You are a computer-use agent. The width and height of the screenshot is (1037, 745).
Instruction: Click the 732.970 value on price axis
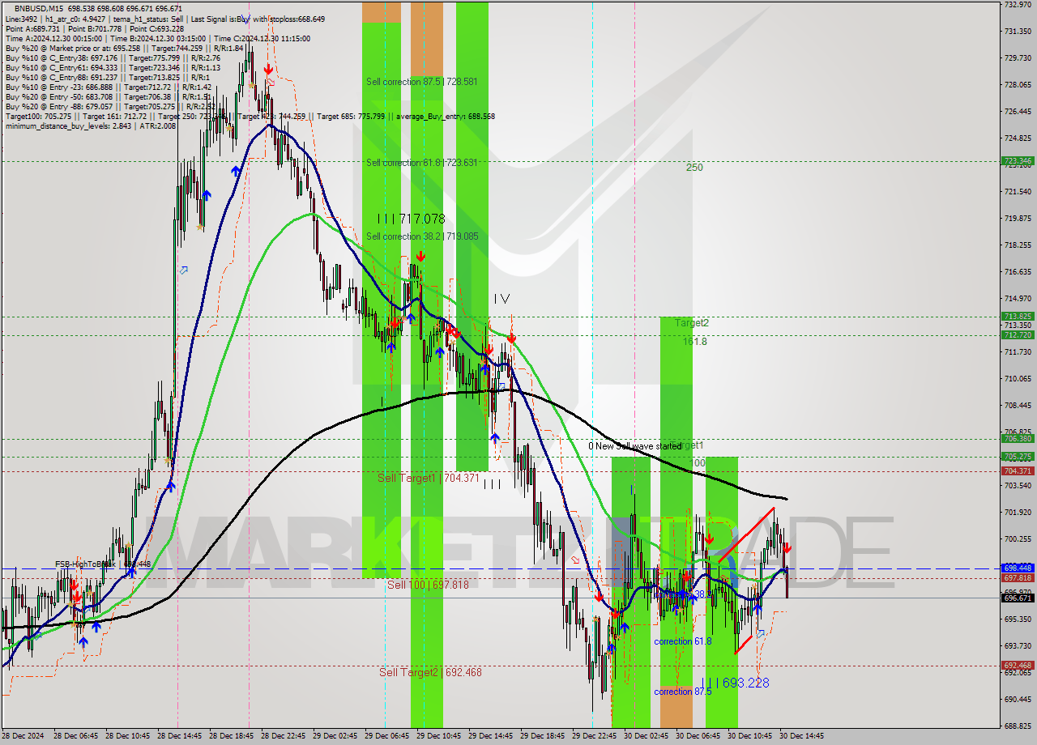[1018, 5]
